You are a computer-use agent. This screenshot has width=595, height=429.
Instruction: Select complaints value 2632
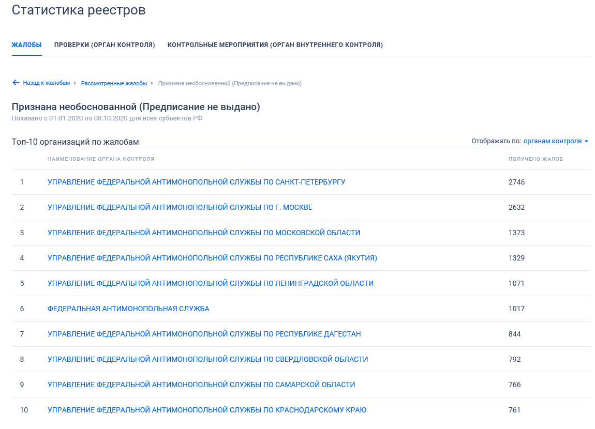coord(516,207)
